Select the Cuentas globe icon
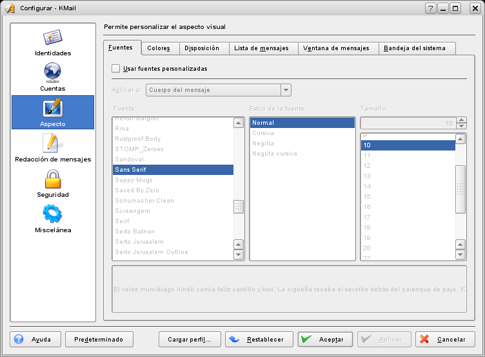485x357 pixels. click(52, 73)
